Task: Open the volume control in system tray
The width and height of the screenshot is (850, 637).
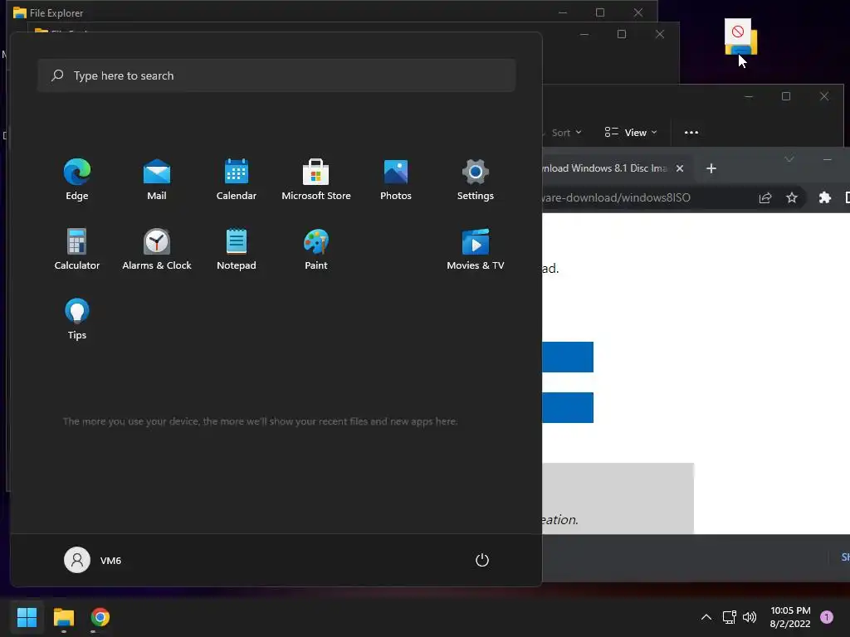Action: (x=750, y=617)
